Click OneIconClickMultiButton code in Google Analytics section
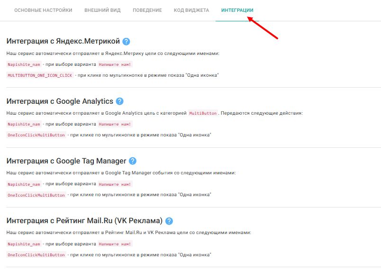 tap(36, 135)
